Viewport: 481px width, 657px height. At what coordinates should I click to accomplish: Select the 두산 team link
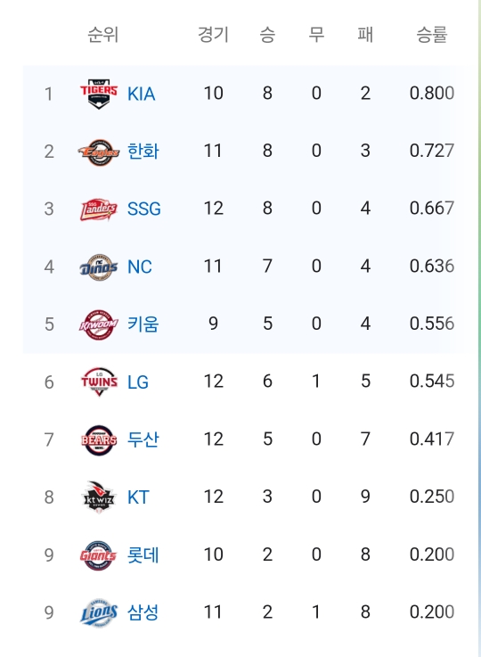tap(143, 439)
